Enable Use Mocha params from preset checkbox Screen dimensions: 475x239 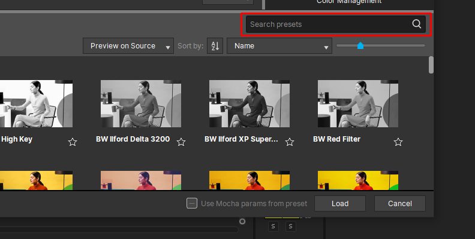tap(192, 203)
